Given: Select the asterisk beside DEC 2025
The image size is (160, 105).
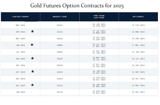Looking at the screenshot, I should [32, 85].
